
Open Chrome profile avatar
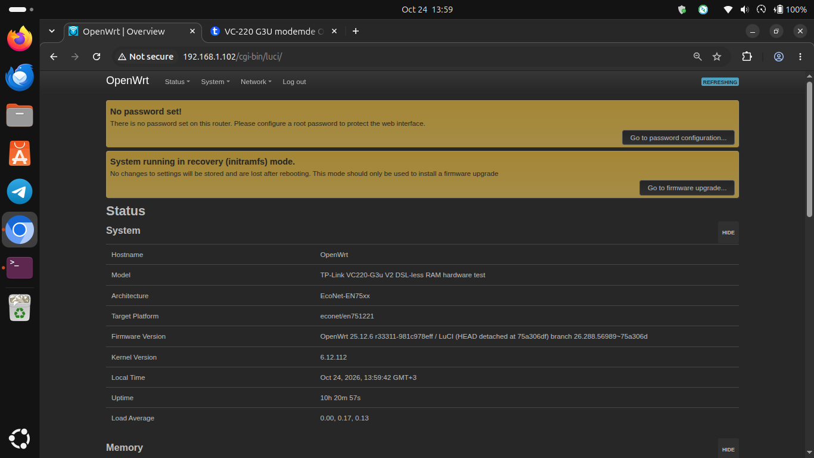(779, 57)
